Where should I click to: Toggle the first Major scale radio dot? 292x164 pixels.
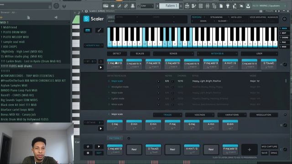[158, 81]
